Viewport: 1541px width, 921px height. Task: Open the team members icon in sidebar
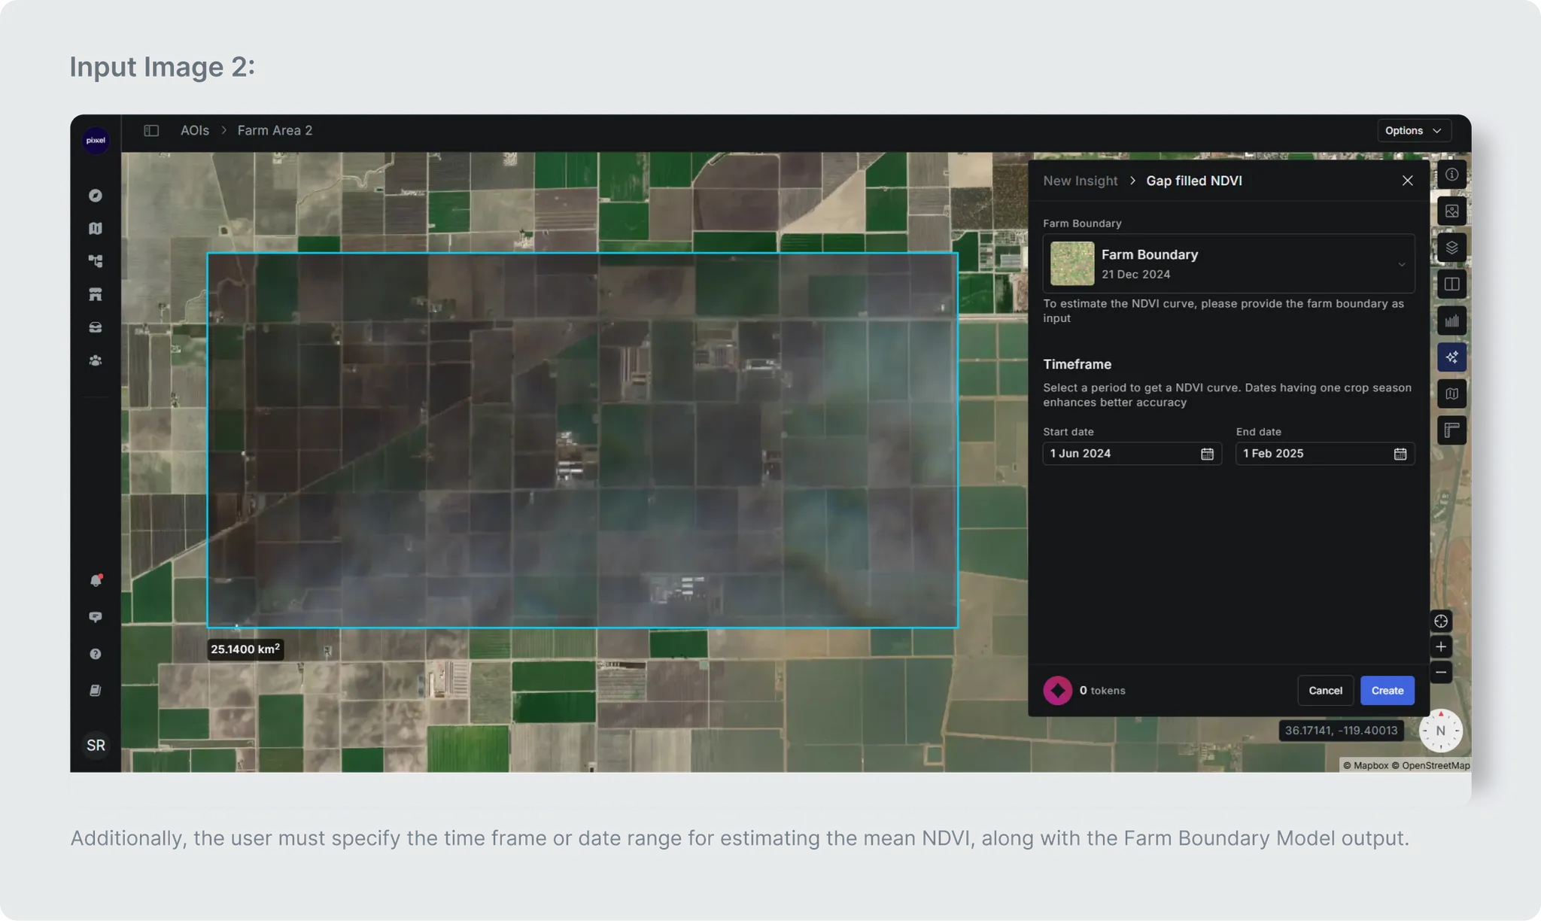(96, 360)
